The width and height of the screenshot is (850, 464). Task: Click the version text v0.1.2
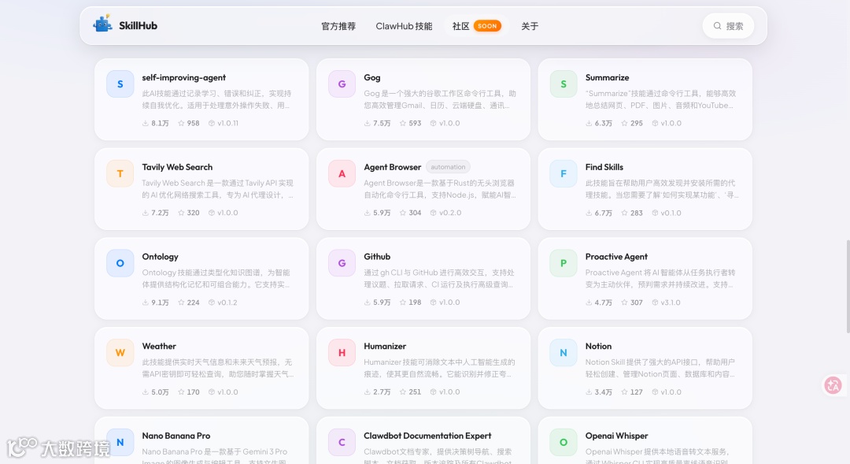pos(227,303)
